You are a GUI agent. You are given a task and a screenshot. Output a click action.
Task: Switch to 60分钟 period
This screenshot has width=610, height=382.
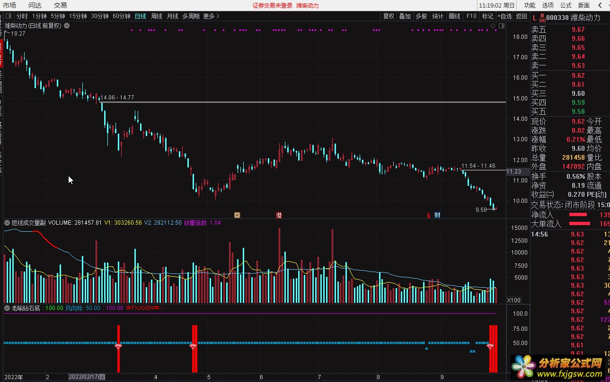[x=122, y=16]
